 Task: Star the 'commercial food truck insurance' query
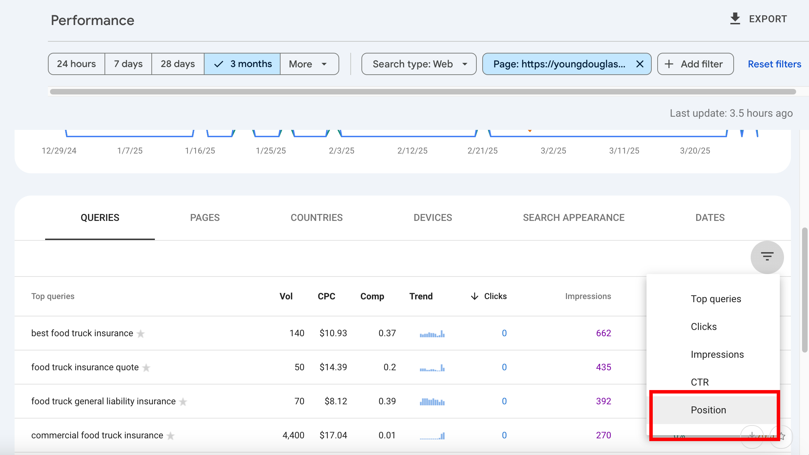[170, 436]
